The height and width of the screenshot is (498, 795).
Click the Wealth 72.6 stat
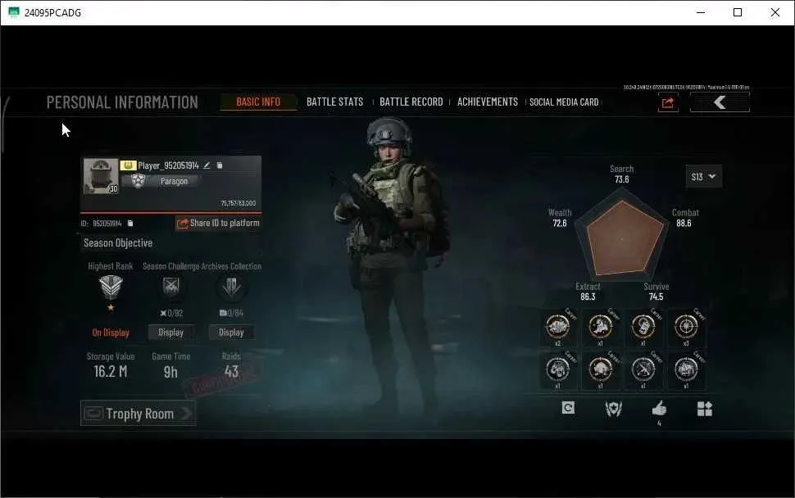560,218
